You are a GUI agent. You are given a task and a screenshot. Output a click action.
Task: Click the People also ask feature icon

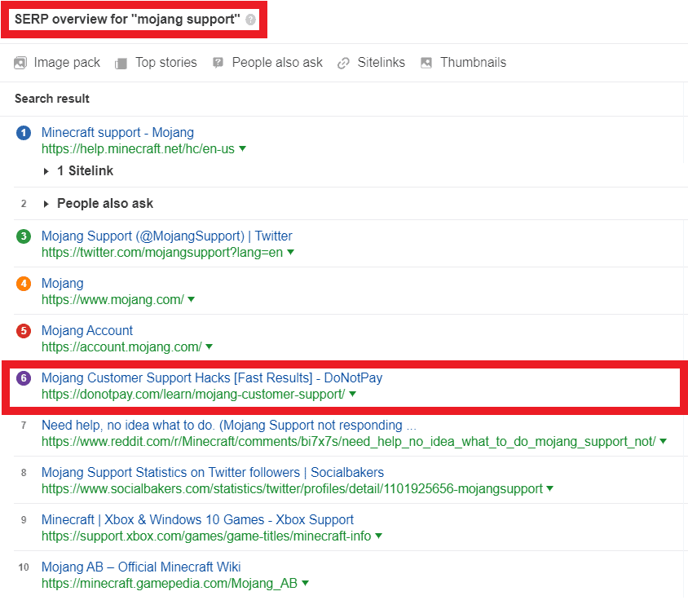218,63
